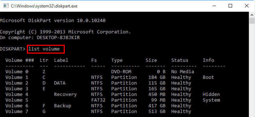Viewport: 255px width, 117px height.
Task: Click the DISKPART> prompt text
Action: click(13, 49)
